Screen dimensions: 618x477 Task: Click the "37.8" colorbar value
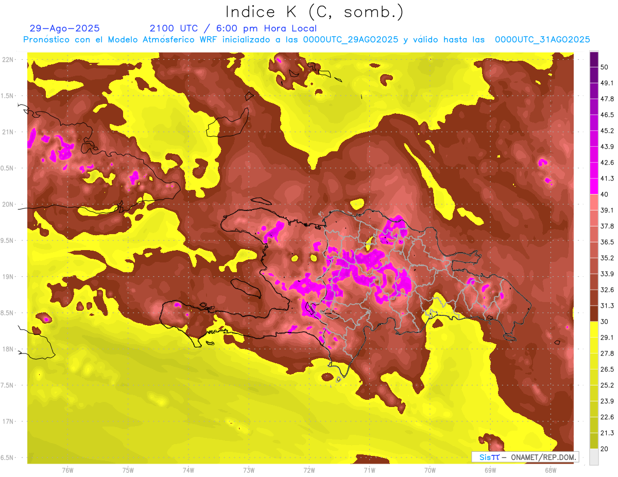point(607,226)
